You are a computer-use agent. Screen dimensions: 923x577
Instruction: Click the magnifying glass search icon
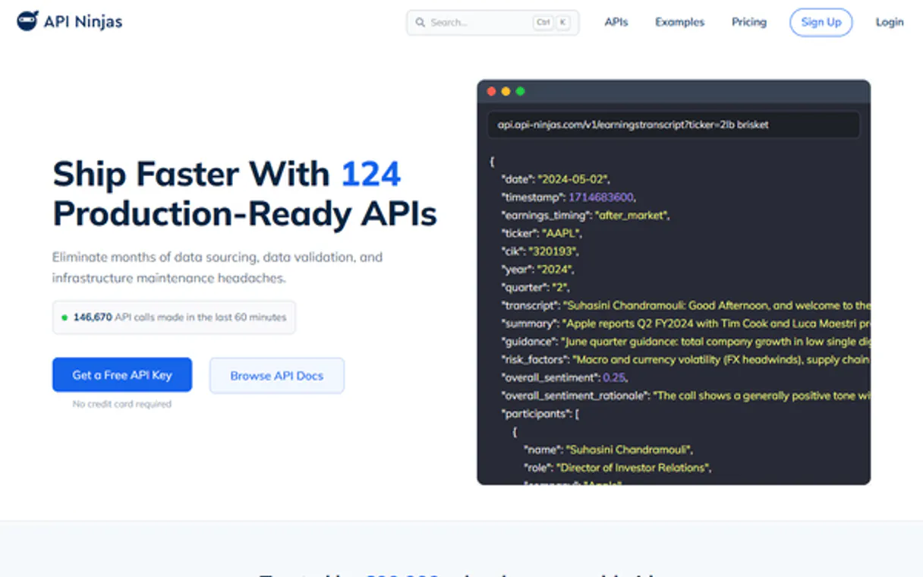(x=420, y=23)
